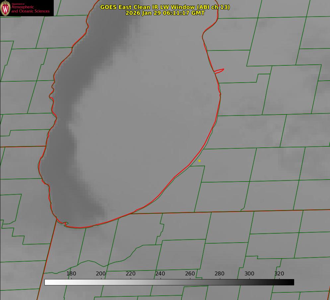The height and width of the screenshot is (300, 330).
Task: Click the 320 label on the colorbar
Action: (x=279, y=274)
